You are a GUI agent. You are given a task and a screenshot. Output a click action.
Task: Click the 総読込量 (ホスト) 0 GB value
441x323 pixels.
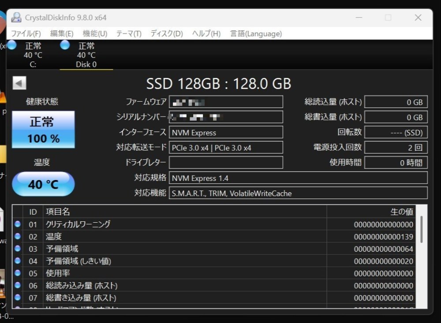[396, 102]
